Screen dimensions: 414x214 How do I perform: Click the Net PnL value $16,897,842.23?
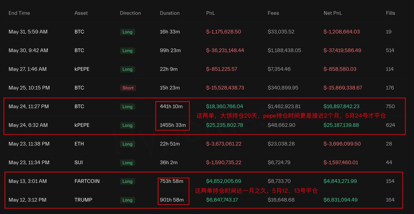342,106
